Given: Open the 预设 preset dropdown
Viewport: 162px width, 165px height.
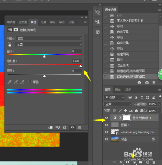Looking at the screenshot, I should 49,38.
